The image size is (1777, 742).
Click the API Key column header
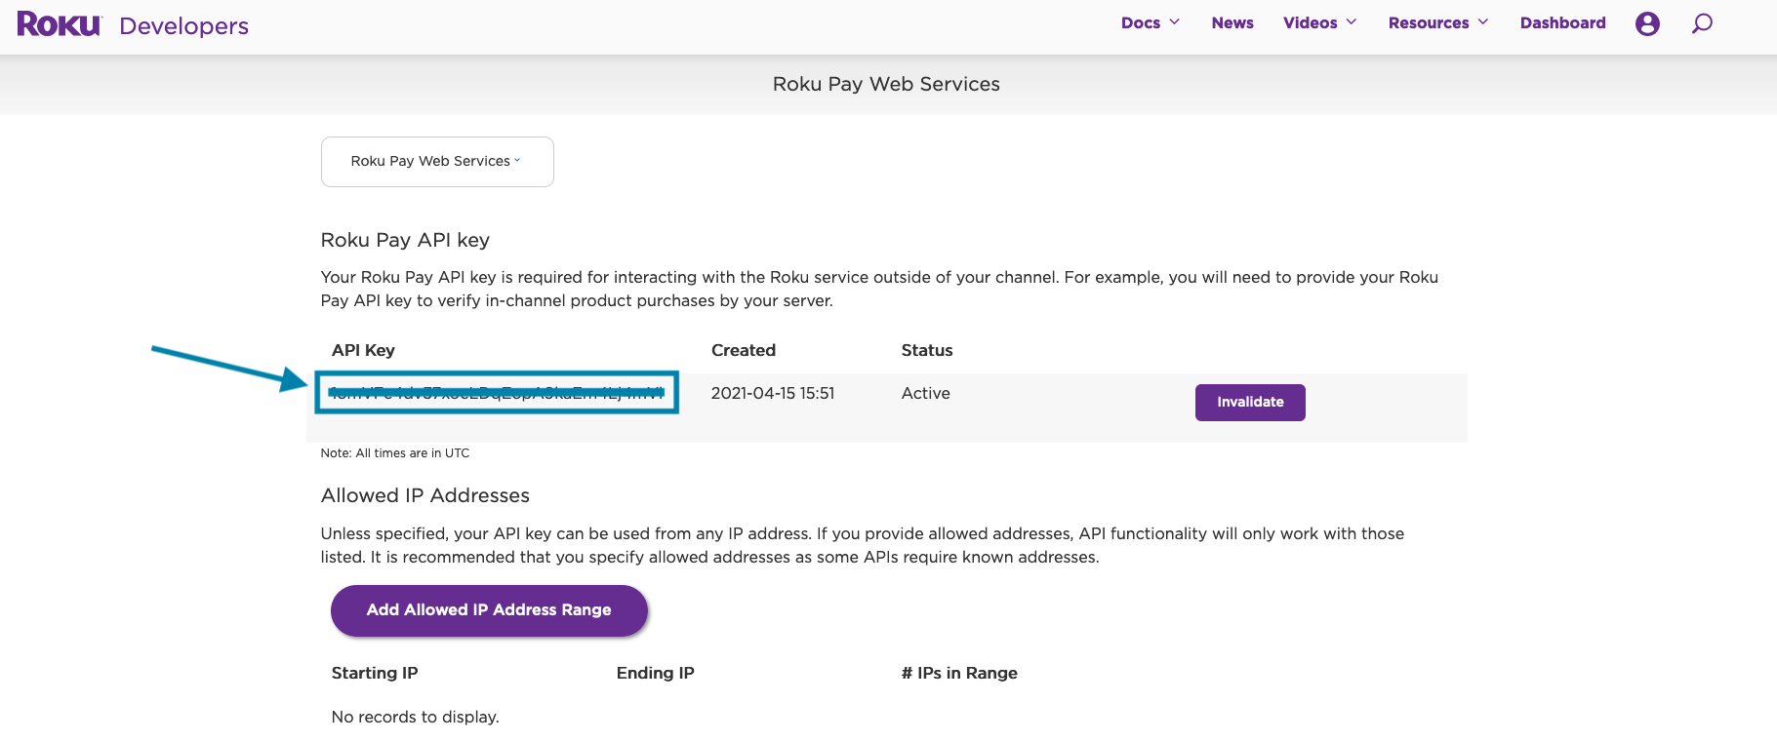click(x=363, y=350)
